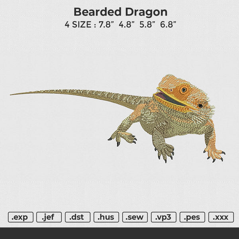The image size is (239, 239).
Task: Choose the .dst format badge
Action: click(78, 217)
